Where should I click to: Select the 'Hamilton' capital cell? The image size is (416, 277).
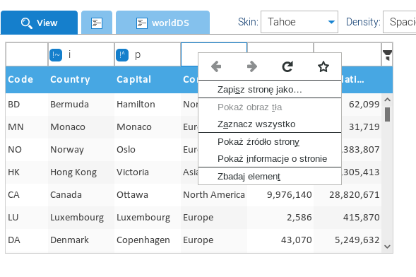click(x=148, y=105)
